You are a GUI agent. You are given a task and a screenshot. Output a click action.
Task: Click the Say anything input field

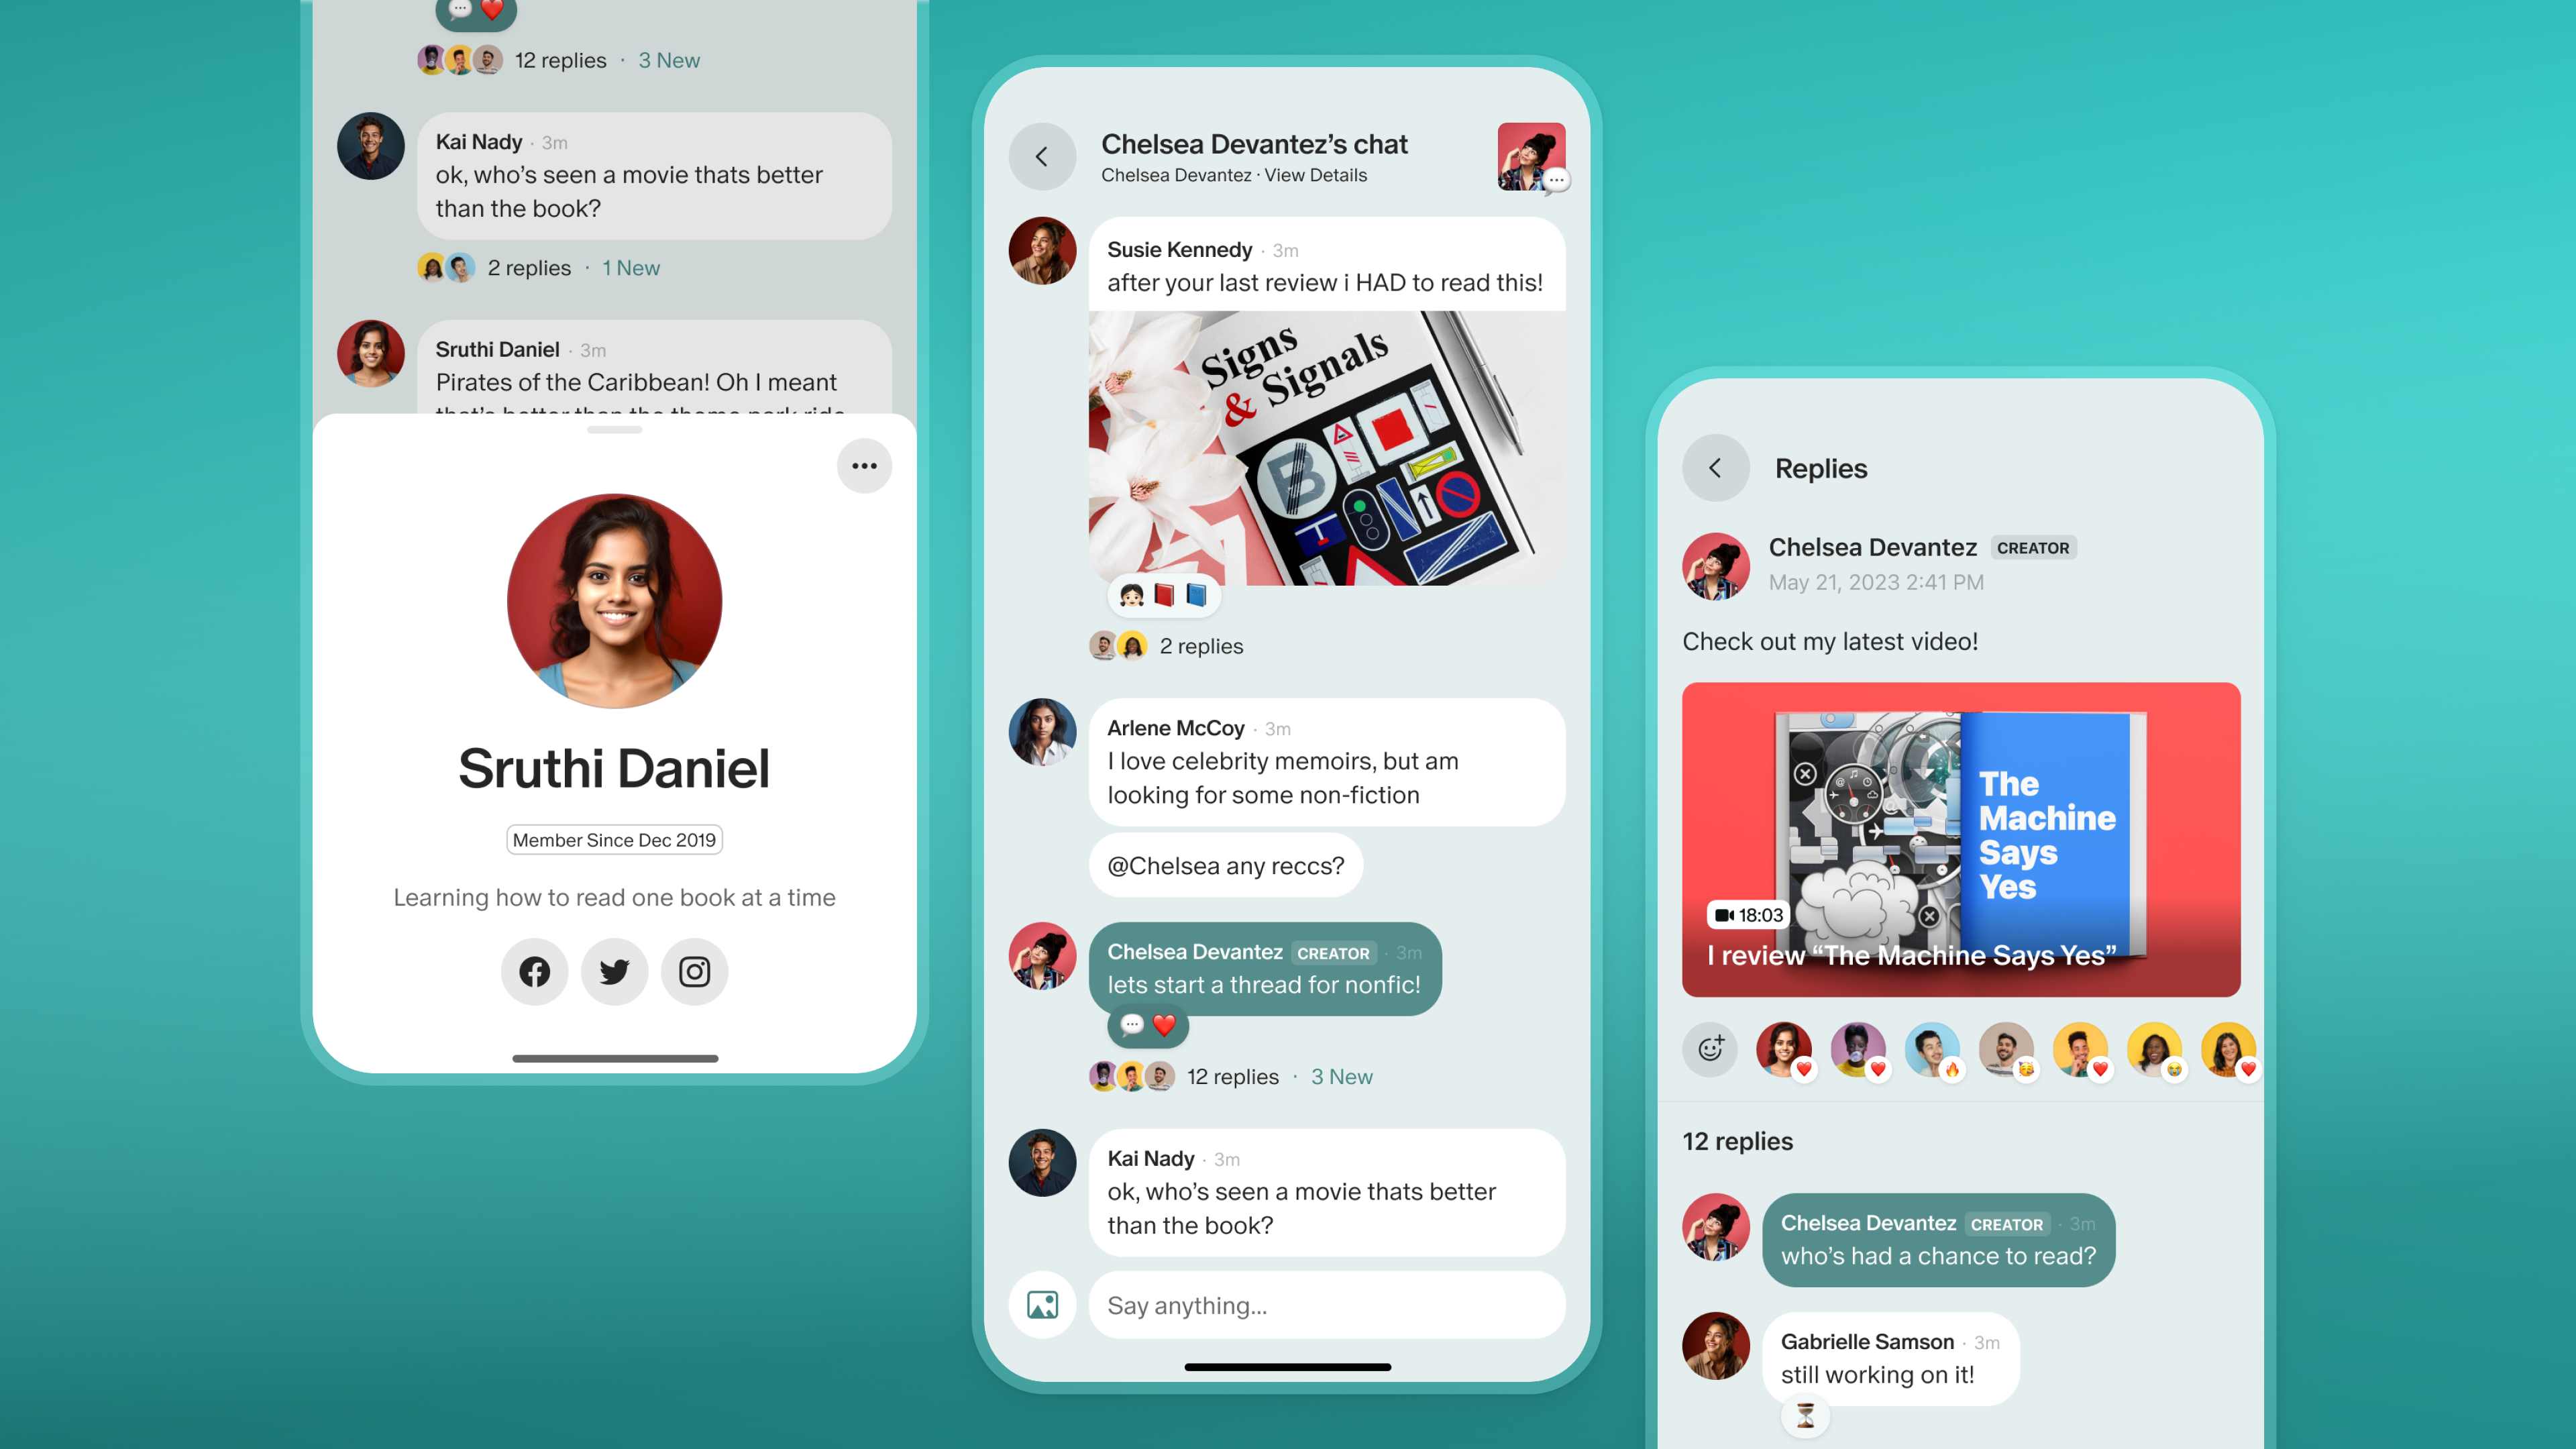point(1327,1304)
